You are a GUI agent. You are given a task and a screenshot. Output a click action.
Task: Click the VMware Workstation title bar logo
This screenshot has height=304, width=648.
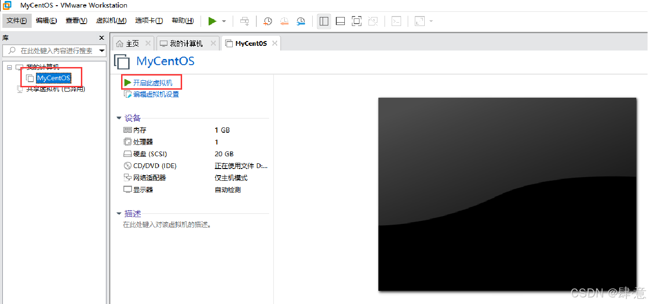click(7, 5)
